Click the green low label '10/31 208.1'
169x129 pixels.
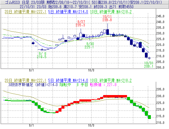click(x=149, y=65)
